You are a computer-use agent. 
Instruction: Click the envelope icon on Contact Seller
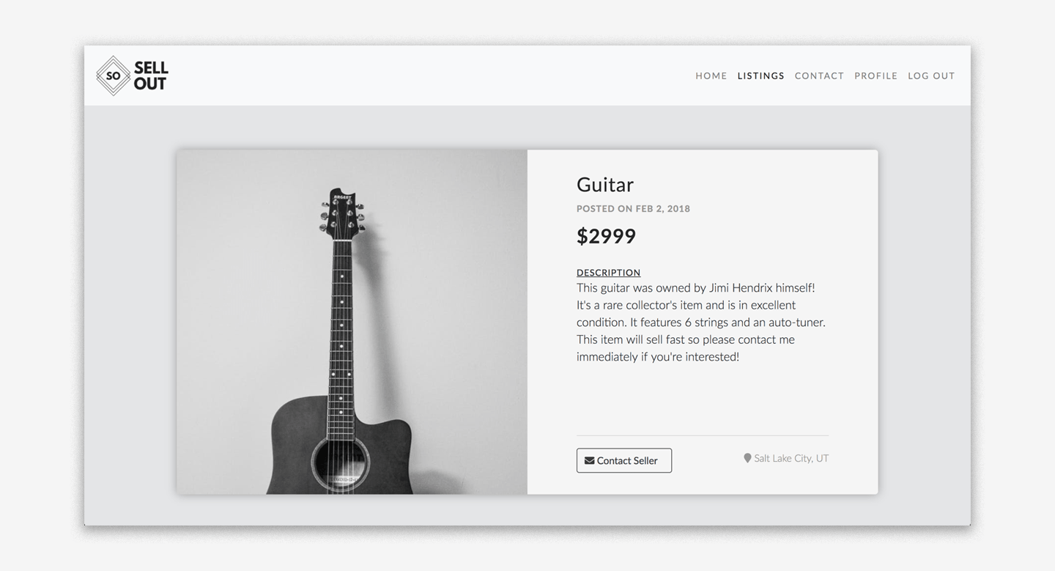[589, 460]
